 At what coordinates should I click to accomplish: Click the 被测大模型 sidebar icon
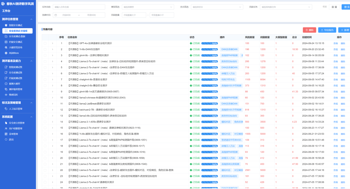[x=6, y=83]
